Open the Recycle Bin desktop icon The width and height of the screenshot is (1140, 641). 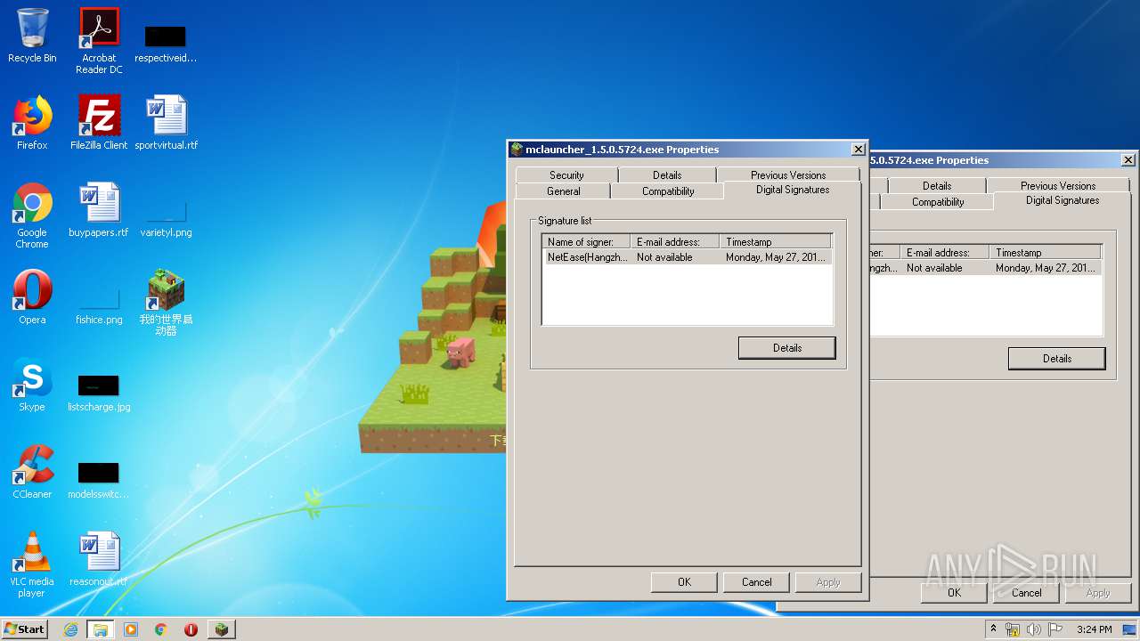coord(32,36)
